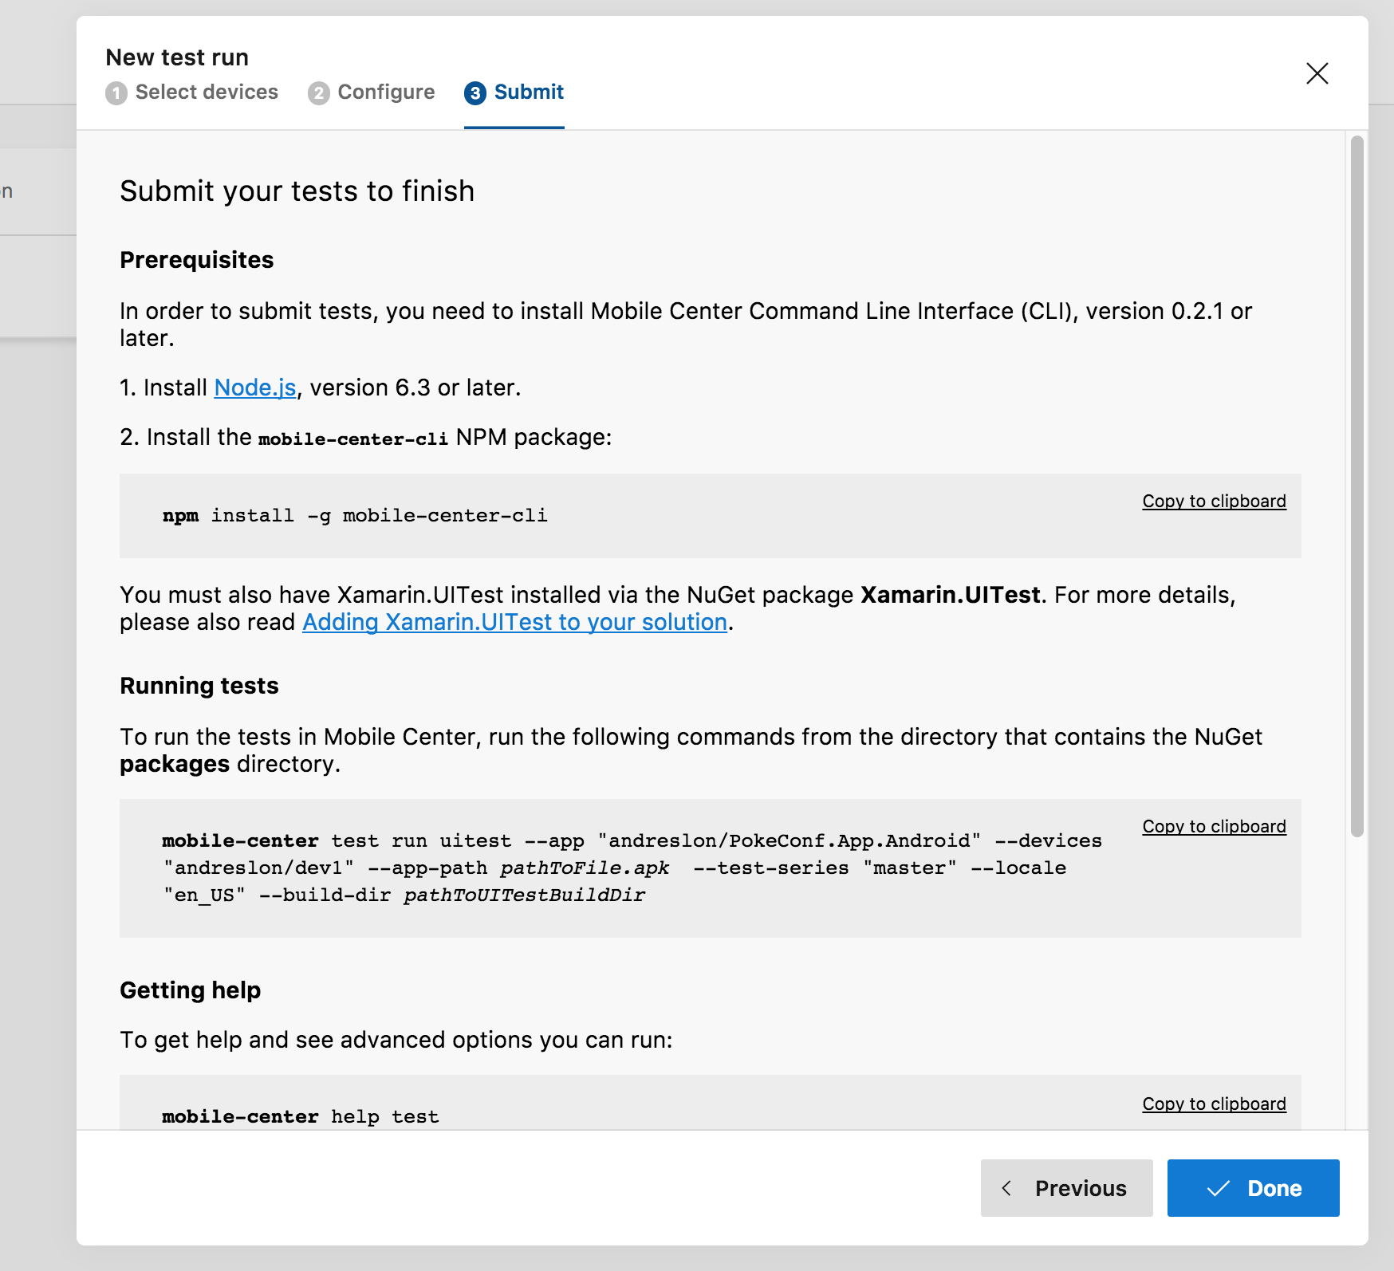Click the dialog's vertical scrollbar thumb
Image resolution: width=1394 pixels, height=1271 pixels.
(x=1357, y=486)
